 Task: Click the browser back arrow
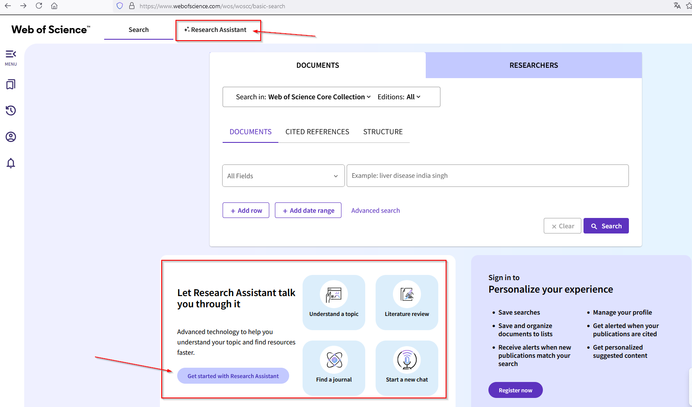[x=8, y=6]
